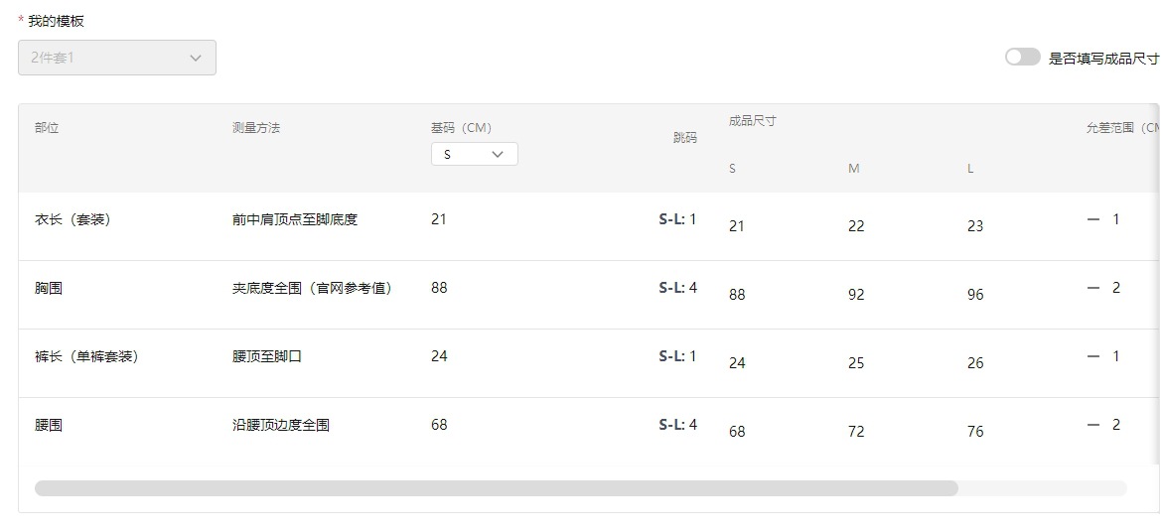This screenshot has width=1163, height=532.
Task: Click the minus icon in the 衣长 tolerance row
Action: (1093, 219)
